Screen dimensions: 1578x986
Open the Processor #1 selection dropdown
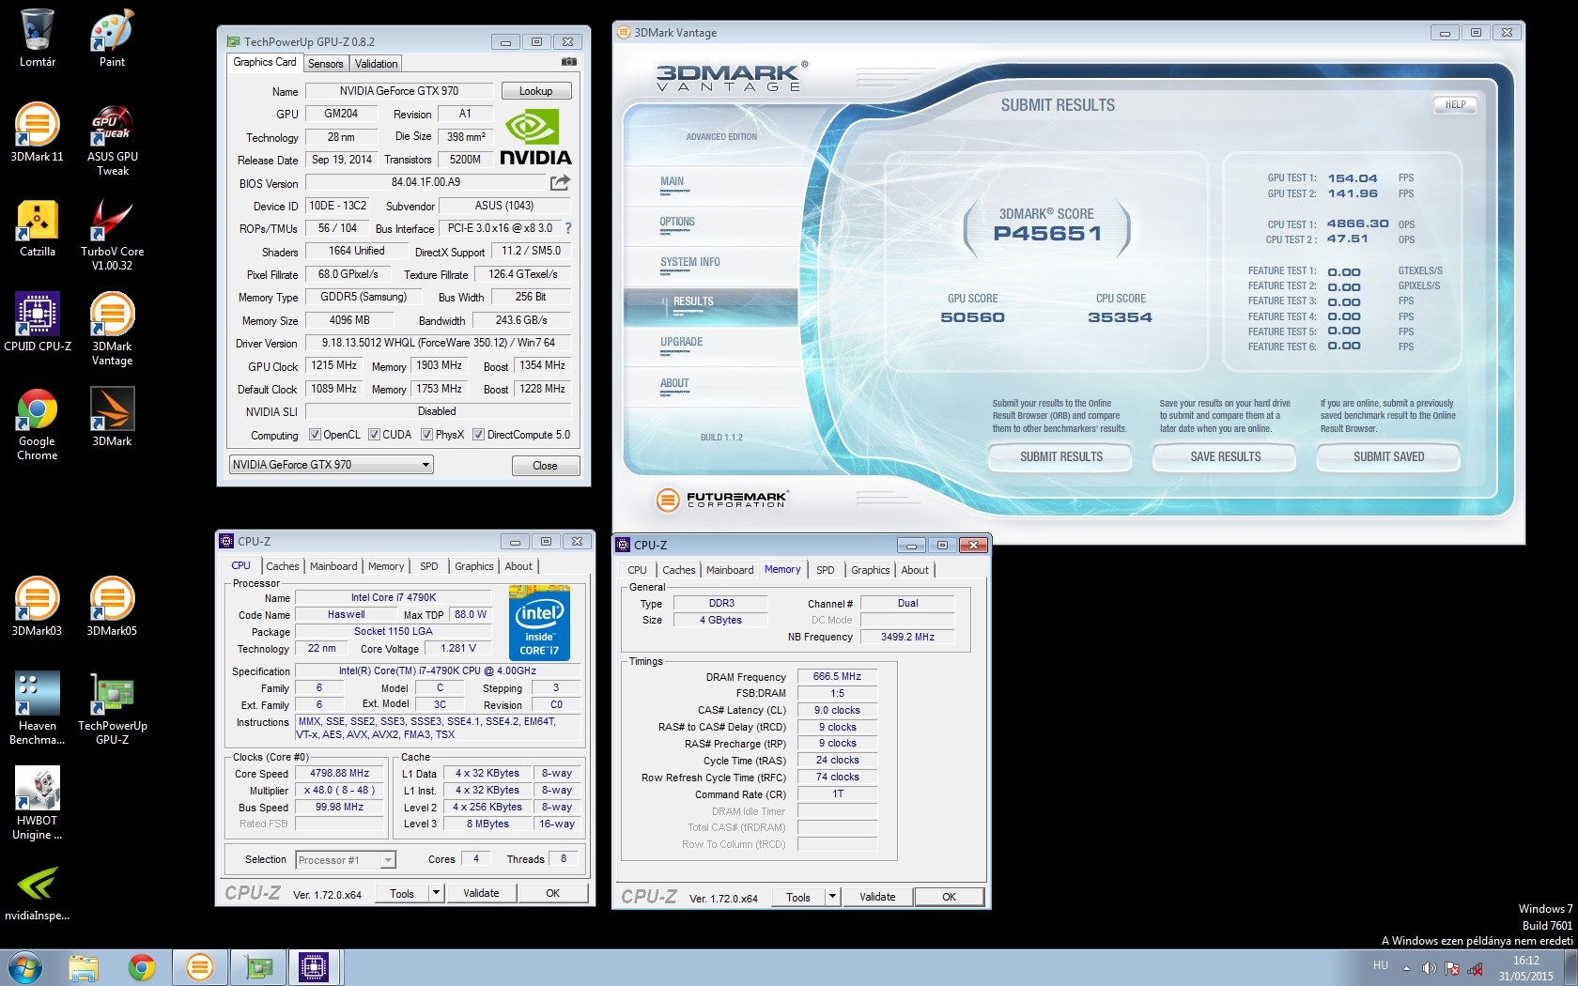[346, 859]
